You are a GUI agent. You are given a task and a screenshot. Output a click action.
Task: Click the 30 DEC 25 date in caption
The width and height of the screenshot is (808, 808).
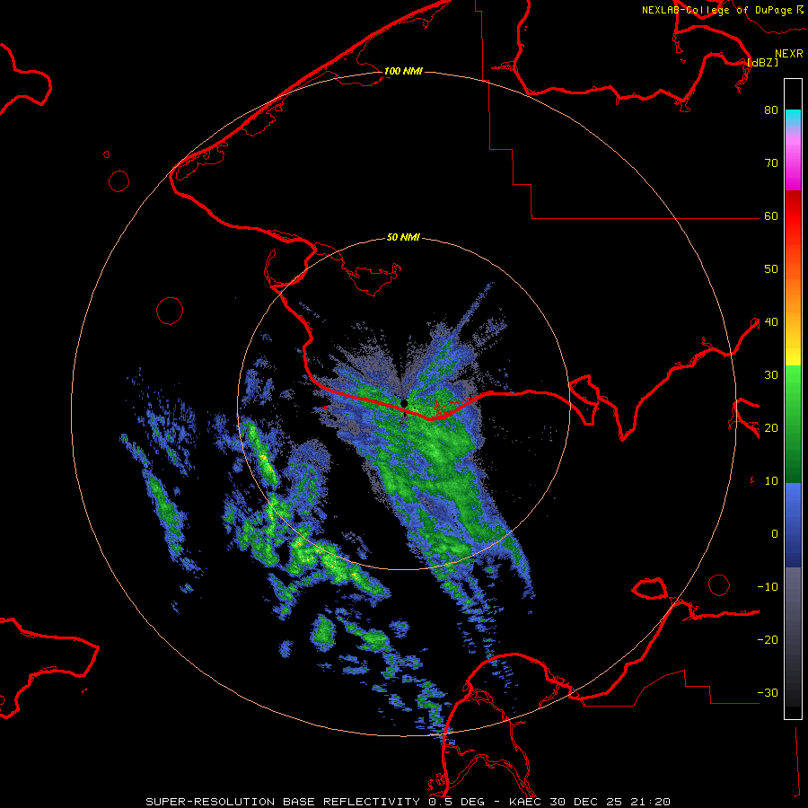584,802
